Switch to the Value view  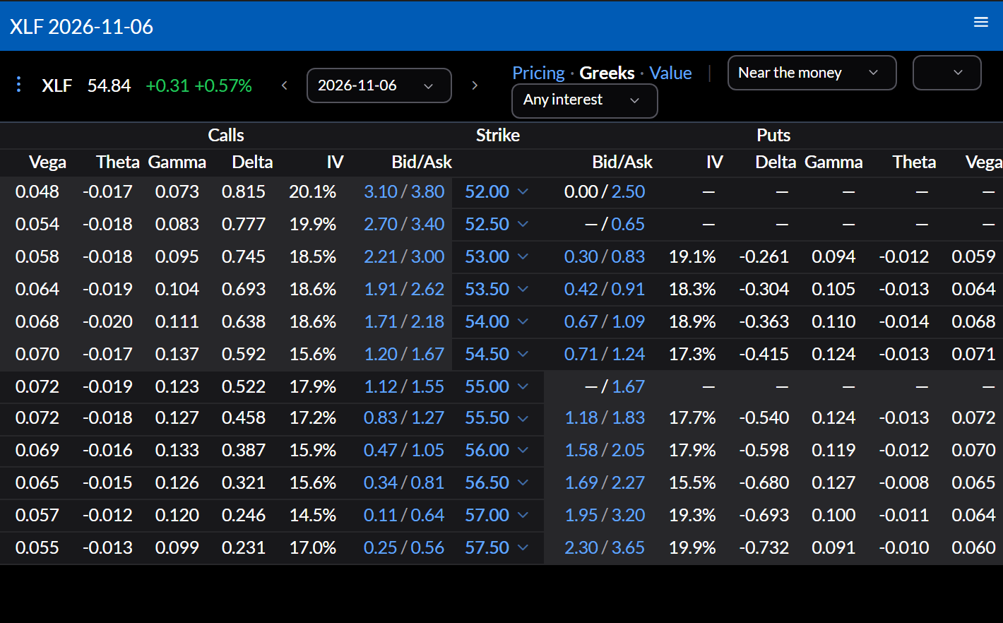pyautogui.click(x=670, y=73)
